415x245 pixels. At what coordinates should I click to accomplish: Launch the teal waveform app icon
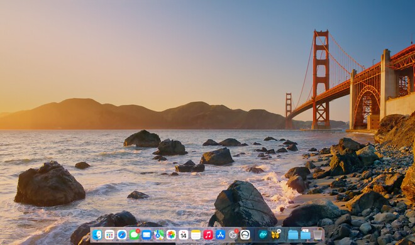[263, 235]
